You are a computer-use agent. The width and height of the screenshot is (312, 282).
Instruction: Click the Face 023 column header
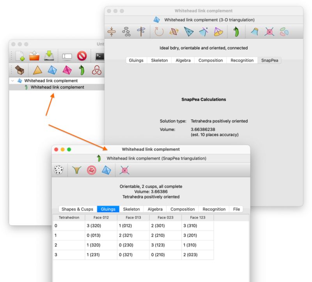click(165, 217)
